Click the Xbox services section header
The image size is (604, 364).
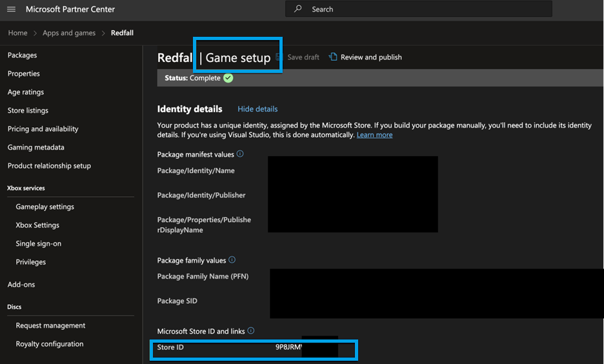coord(26,188)
